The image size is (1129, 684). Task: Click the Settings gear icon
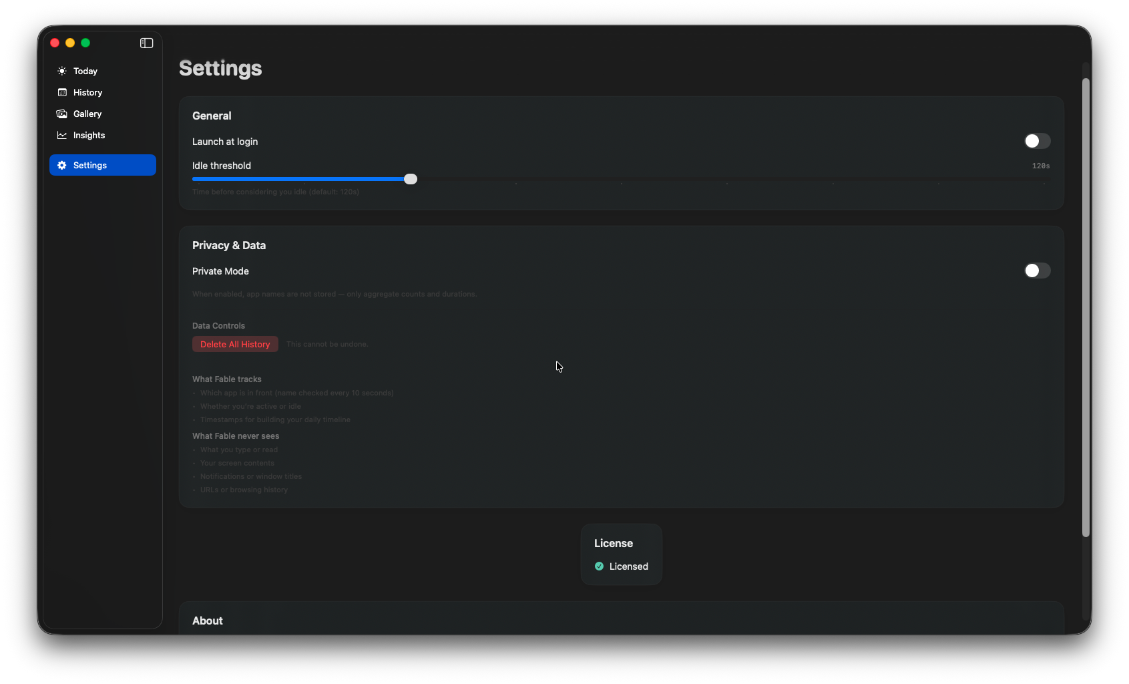pos(61,165)
